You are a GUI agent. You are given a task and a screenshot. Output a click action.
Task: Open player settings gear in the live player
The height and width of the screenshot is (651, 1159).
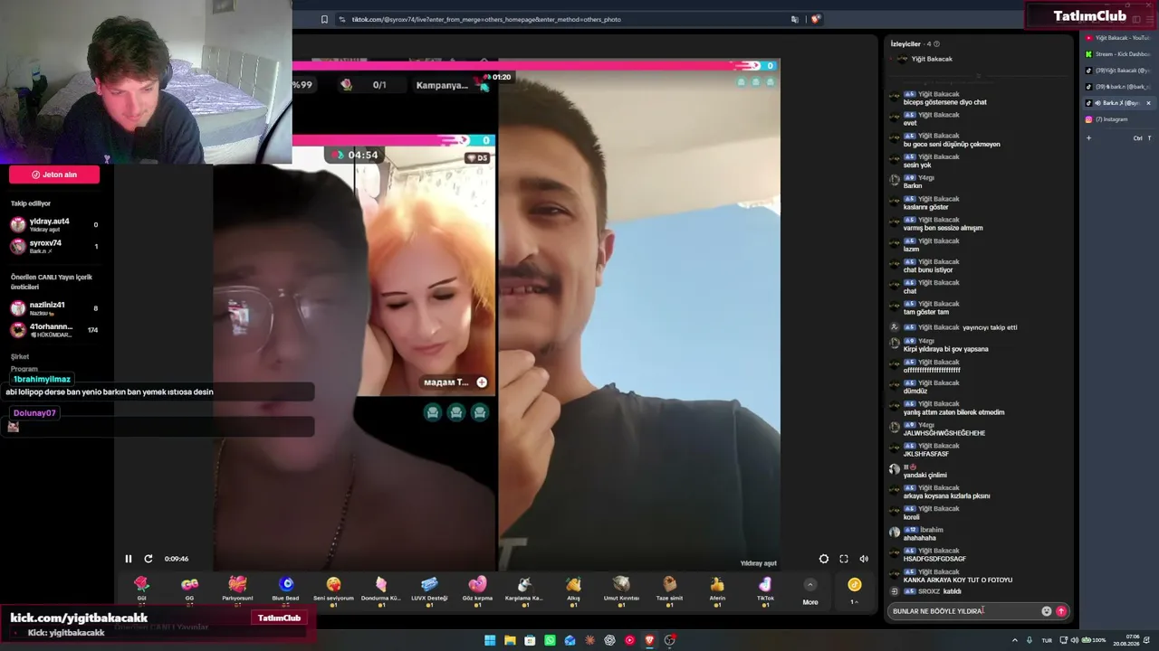[824, 559]
